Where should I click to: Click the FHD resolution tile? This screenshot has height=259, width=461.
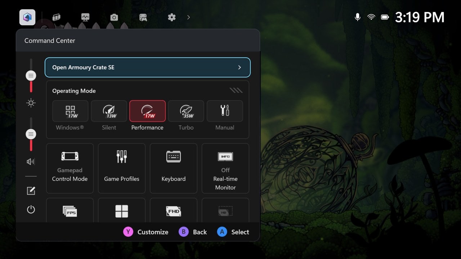(174, 211)
